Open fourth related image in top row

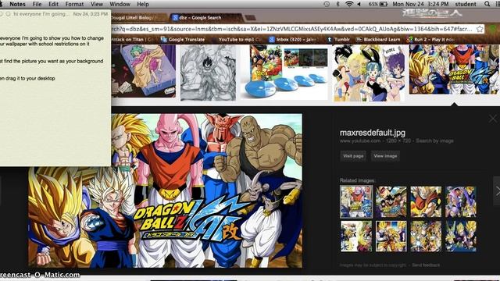point(461,202)
